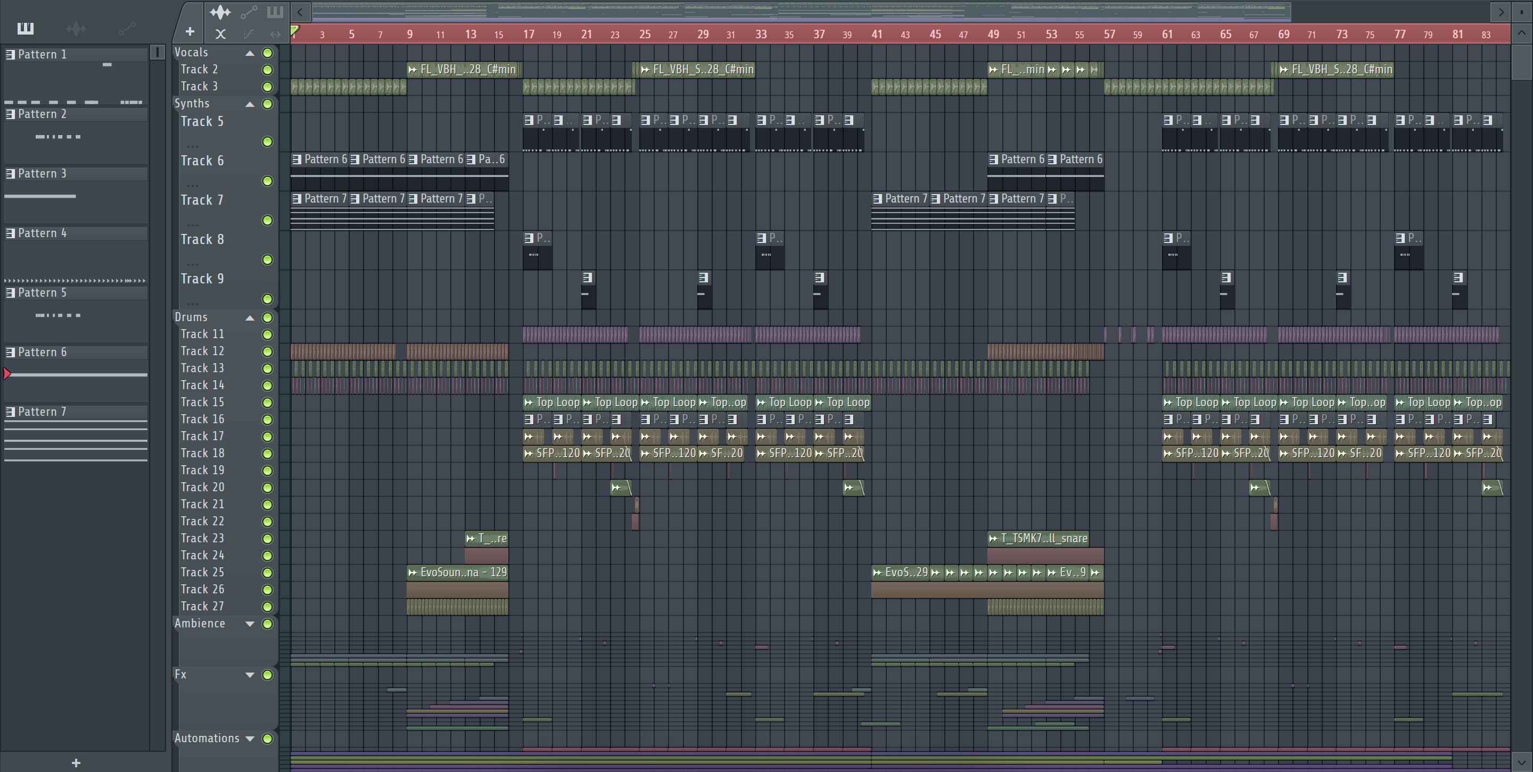Select the T_TSMK7..ll_snare audio clip
Image resolution: width=1533 pixels, height=772 pixels.
click(1039, 539)
